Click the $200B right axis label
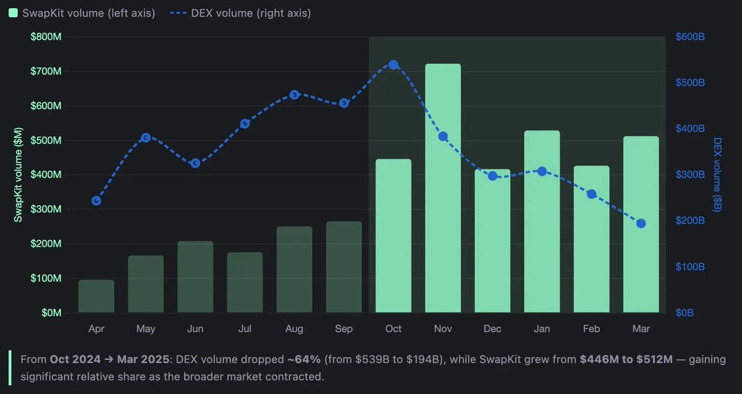This screenshot has width=742, height=394. (x=689, y=221)
